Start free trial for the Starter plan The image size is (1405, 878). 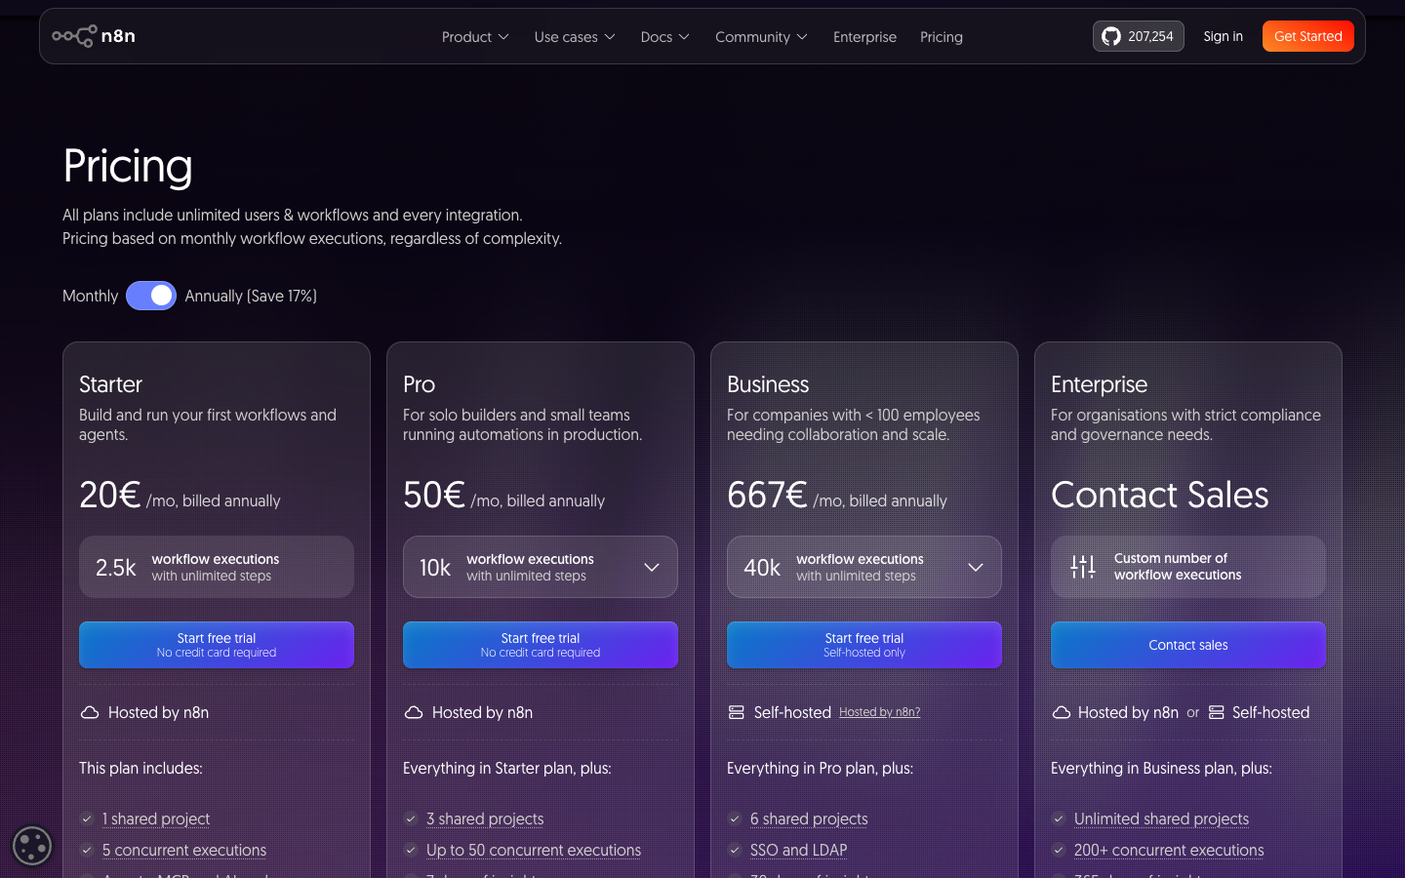click(x=217, y=645)
